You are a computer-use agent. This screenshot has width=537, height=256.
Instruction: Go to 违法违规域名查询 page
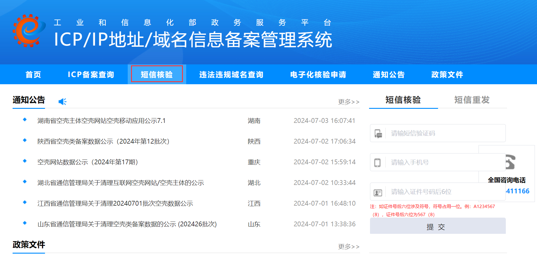(231, 75)
